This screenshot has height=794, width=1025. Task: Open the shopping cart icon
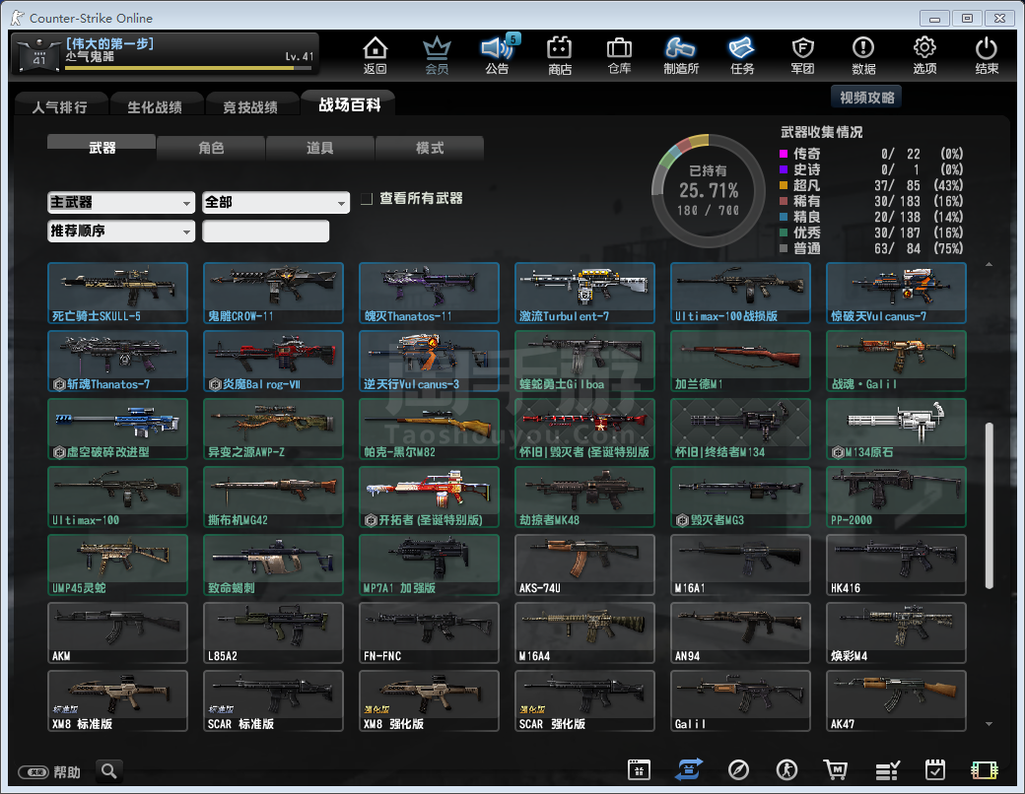(836, 769)
